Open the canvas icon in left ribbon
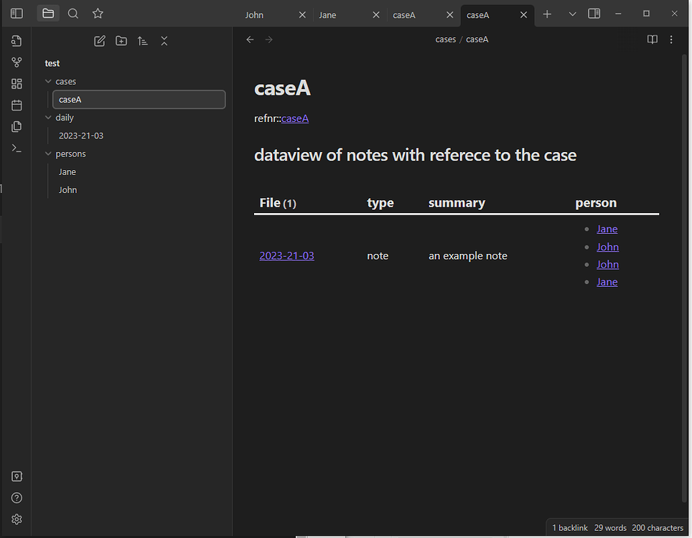Viewport: 692px width, 538px height. 17,84
